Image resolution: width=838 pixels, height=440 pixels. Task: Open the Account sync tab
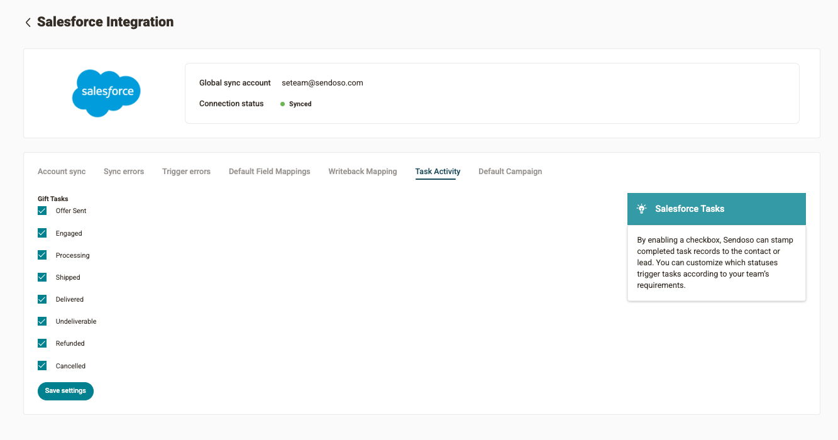point(62,172)
